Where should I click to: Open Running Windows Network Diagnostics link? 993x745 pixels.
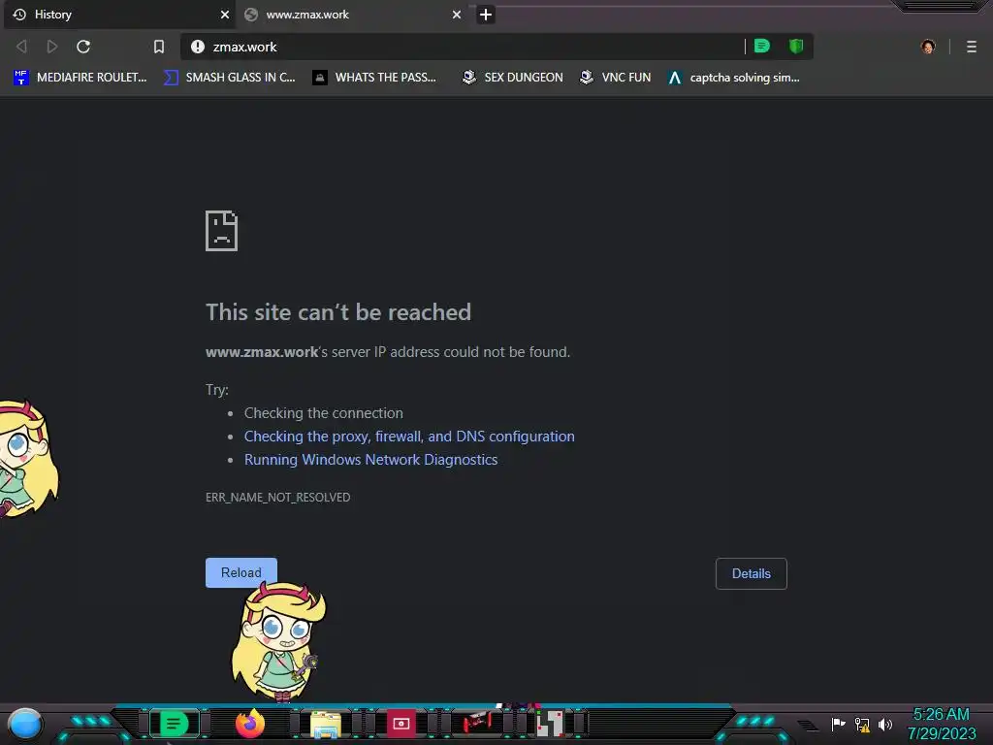[371, 460]
